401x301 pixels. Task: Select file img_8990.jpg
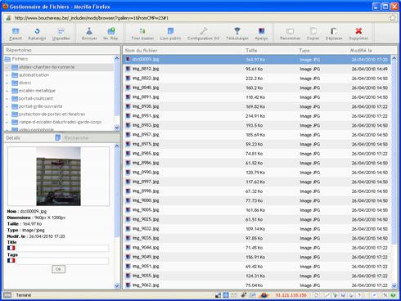point(256,173)
